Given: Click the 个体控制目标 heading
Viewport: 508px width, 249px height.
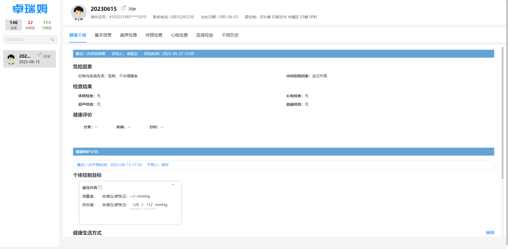Looking at the screenshot, I should point(87,175).
